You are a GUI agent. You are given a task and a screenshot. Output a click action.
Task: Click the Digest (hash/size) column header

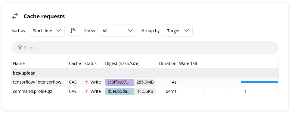click(122, 63)
